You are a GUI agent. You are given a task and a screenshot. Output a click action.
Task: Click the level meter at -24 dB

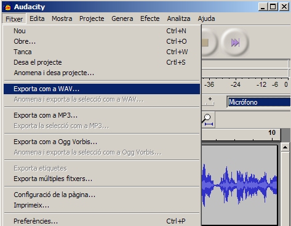pyautogui.click(x=236, y=84)
